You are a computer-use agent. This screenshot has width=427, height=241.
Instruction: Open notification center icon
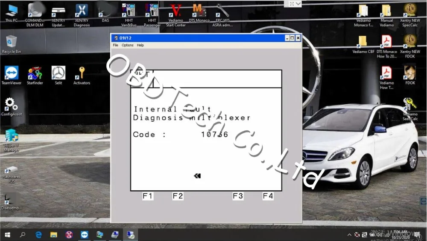[418, 235]
